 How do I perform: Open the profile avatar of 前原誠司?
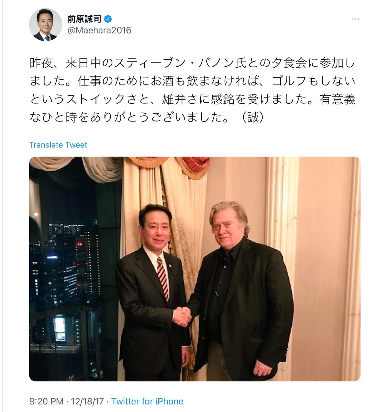45,25
